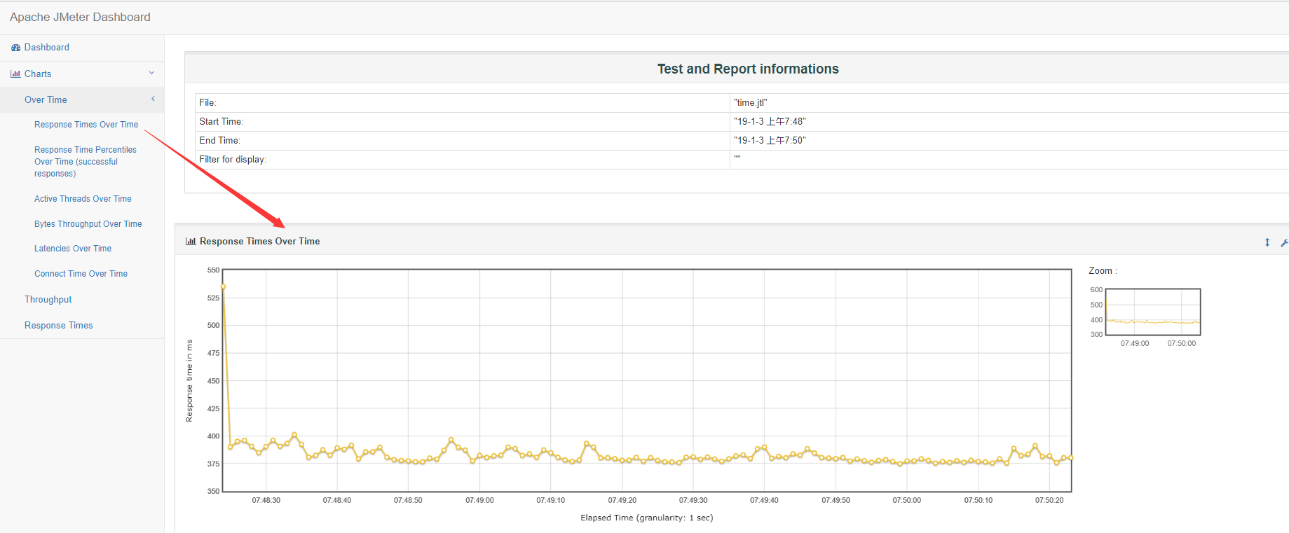Open Bytes Throughput Over Time chart

pos(88,224)
